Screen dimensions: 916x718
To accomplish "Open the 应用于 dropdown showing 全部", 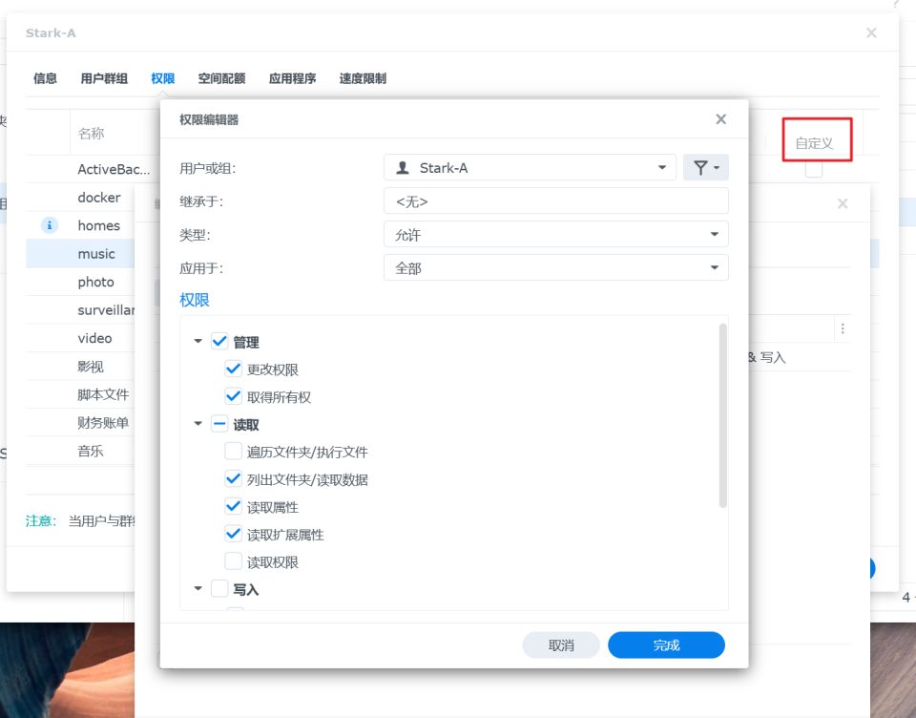I will [555, 268].
